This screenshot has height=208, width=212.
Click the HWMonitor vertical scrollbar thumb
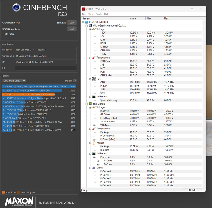204,47
